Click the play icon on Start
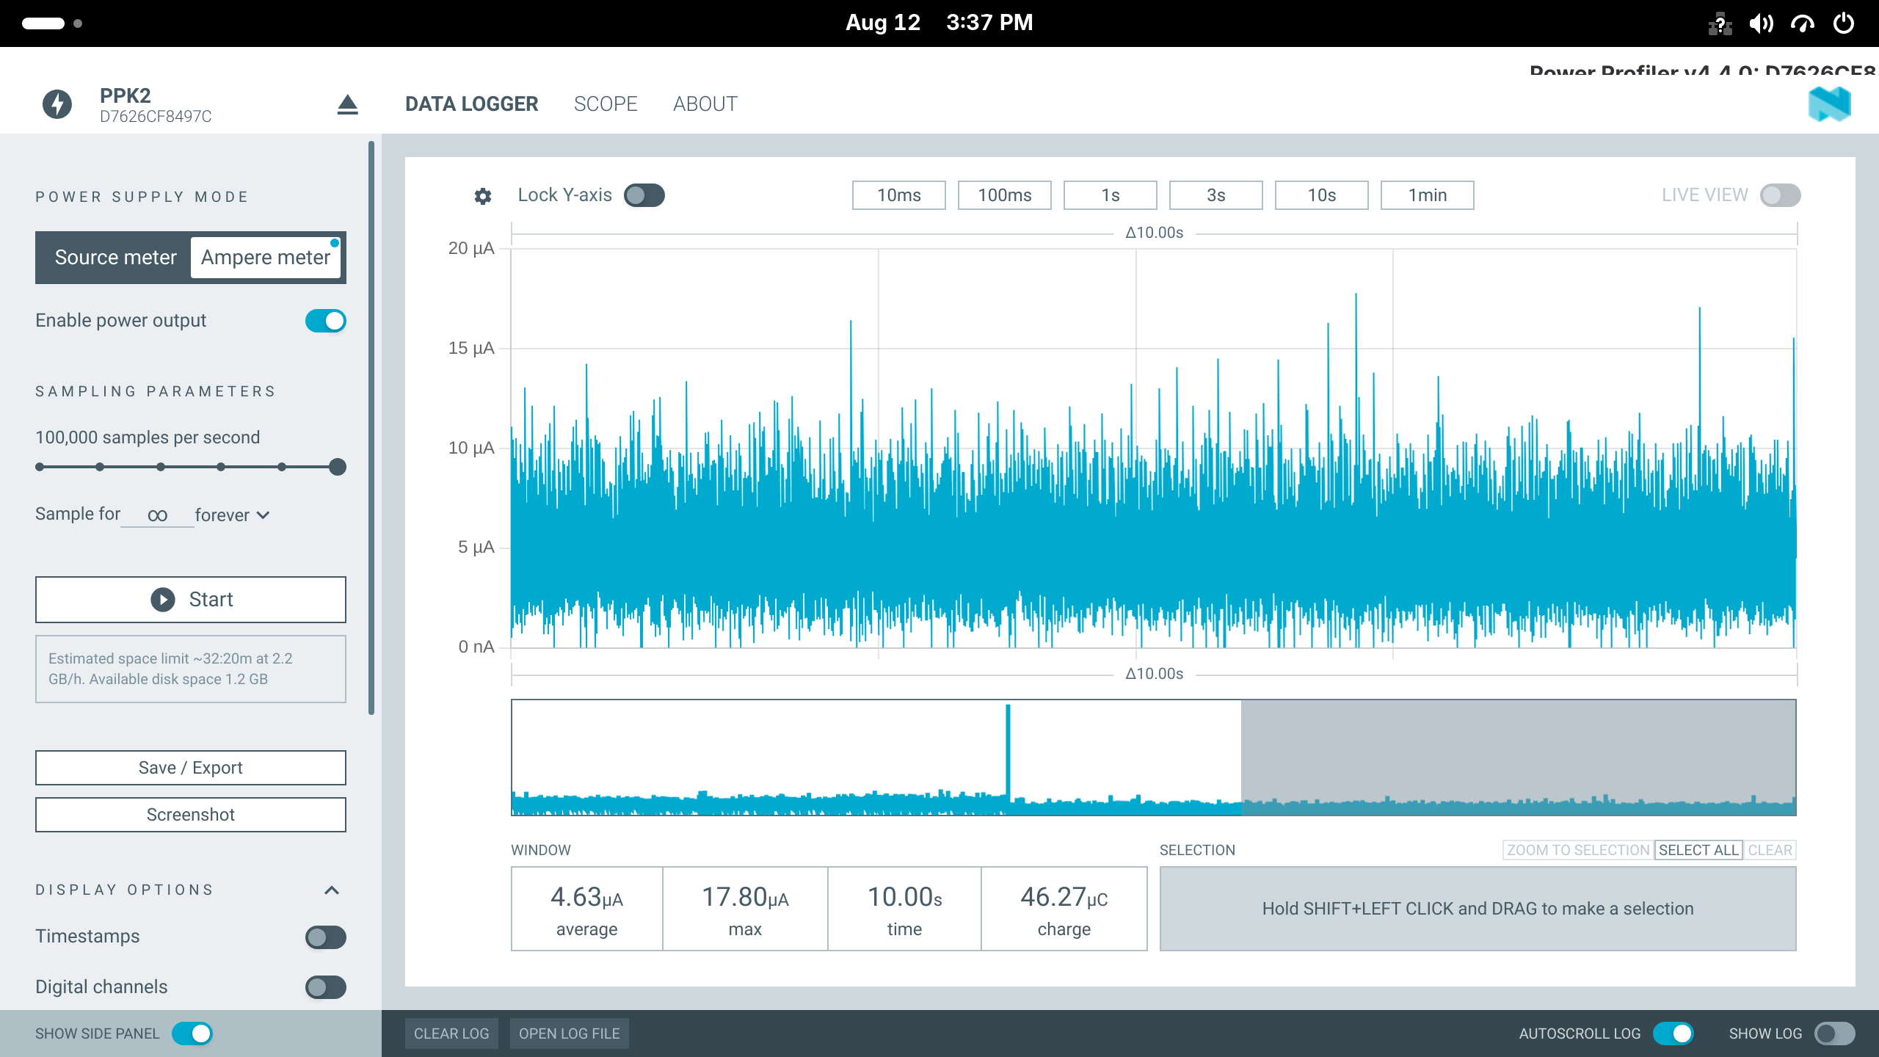1879x1057 pixels. tap(163, 600)
